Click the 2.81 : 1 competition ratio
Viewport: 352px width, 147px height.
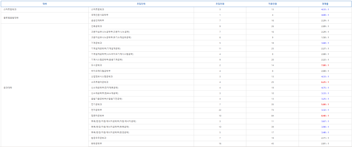point(325,144)
